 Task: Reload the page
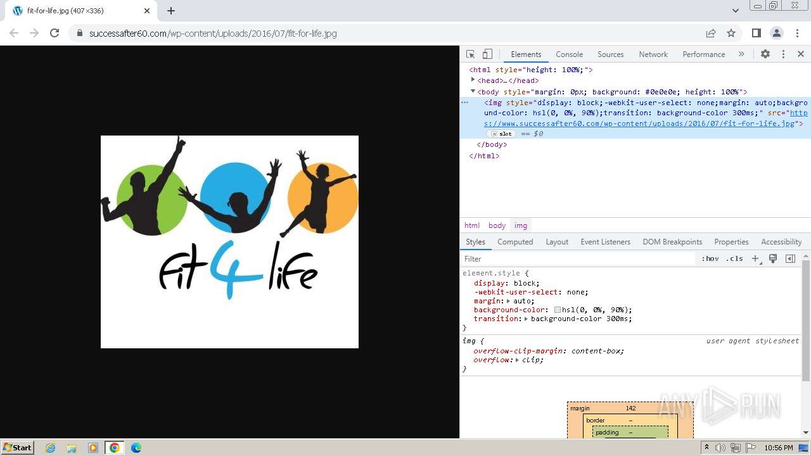[54, 33]
